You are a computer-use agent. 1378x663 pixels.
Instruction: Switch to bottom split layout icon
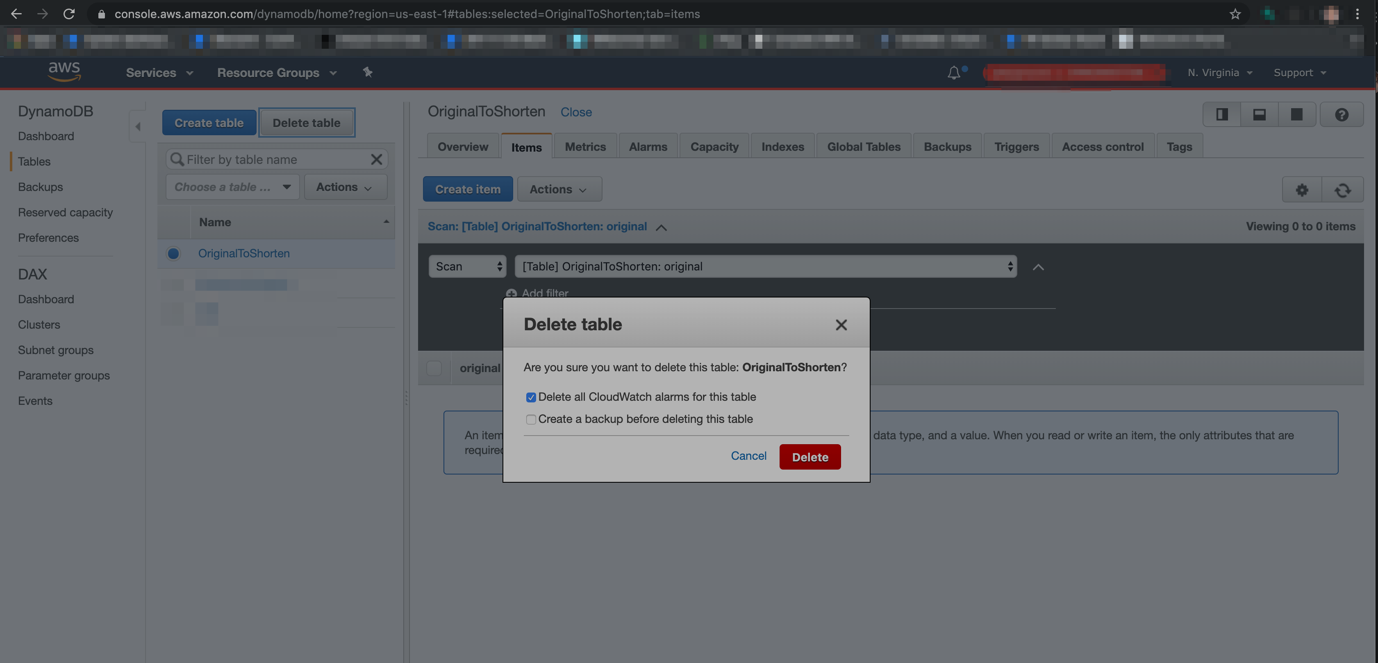click(1259, 114)
